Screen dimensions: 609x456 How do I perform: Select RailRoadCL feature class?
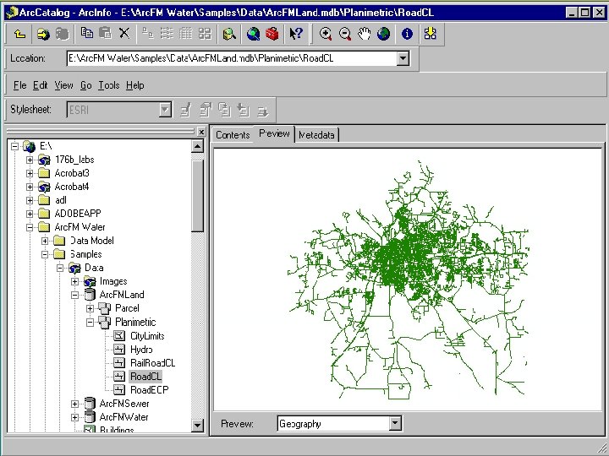click(152, 363)
